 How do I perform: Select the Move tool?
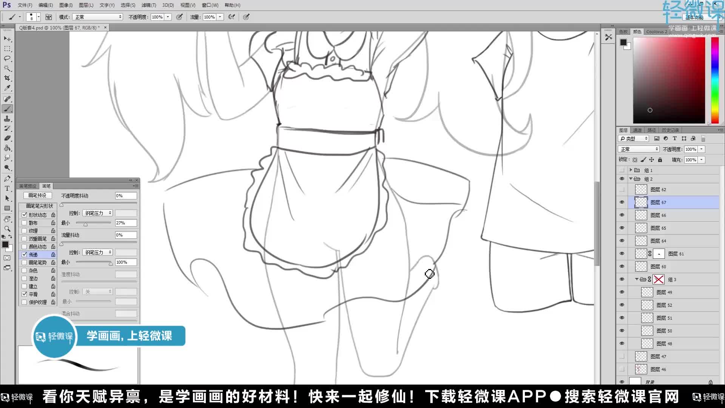coord(7,39)
